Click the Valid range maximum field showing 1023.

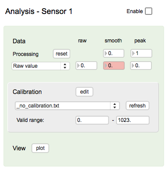coord(133,120)
